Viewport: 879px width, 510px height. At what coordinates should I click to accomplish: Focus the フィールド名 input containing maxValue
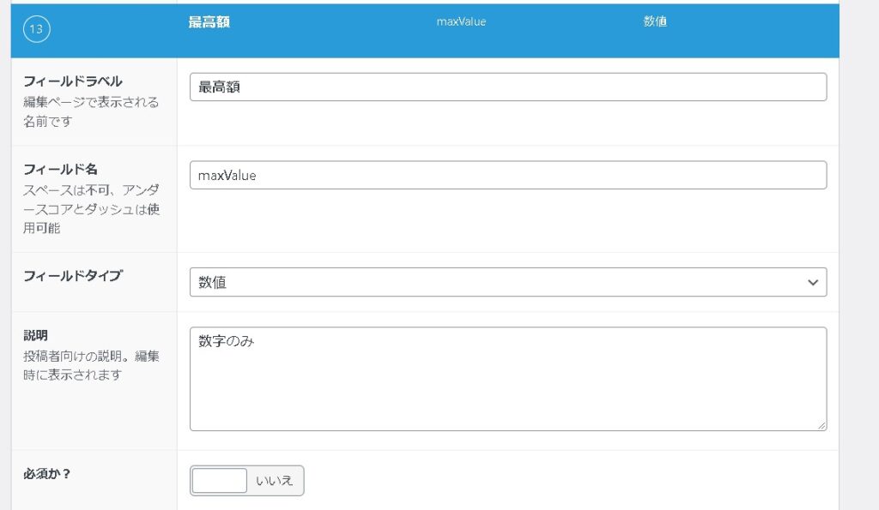point(507,175)
